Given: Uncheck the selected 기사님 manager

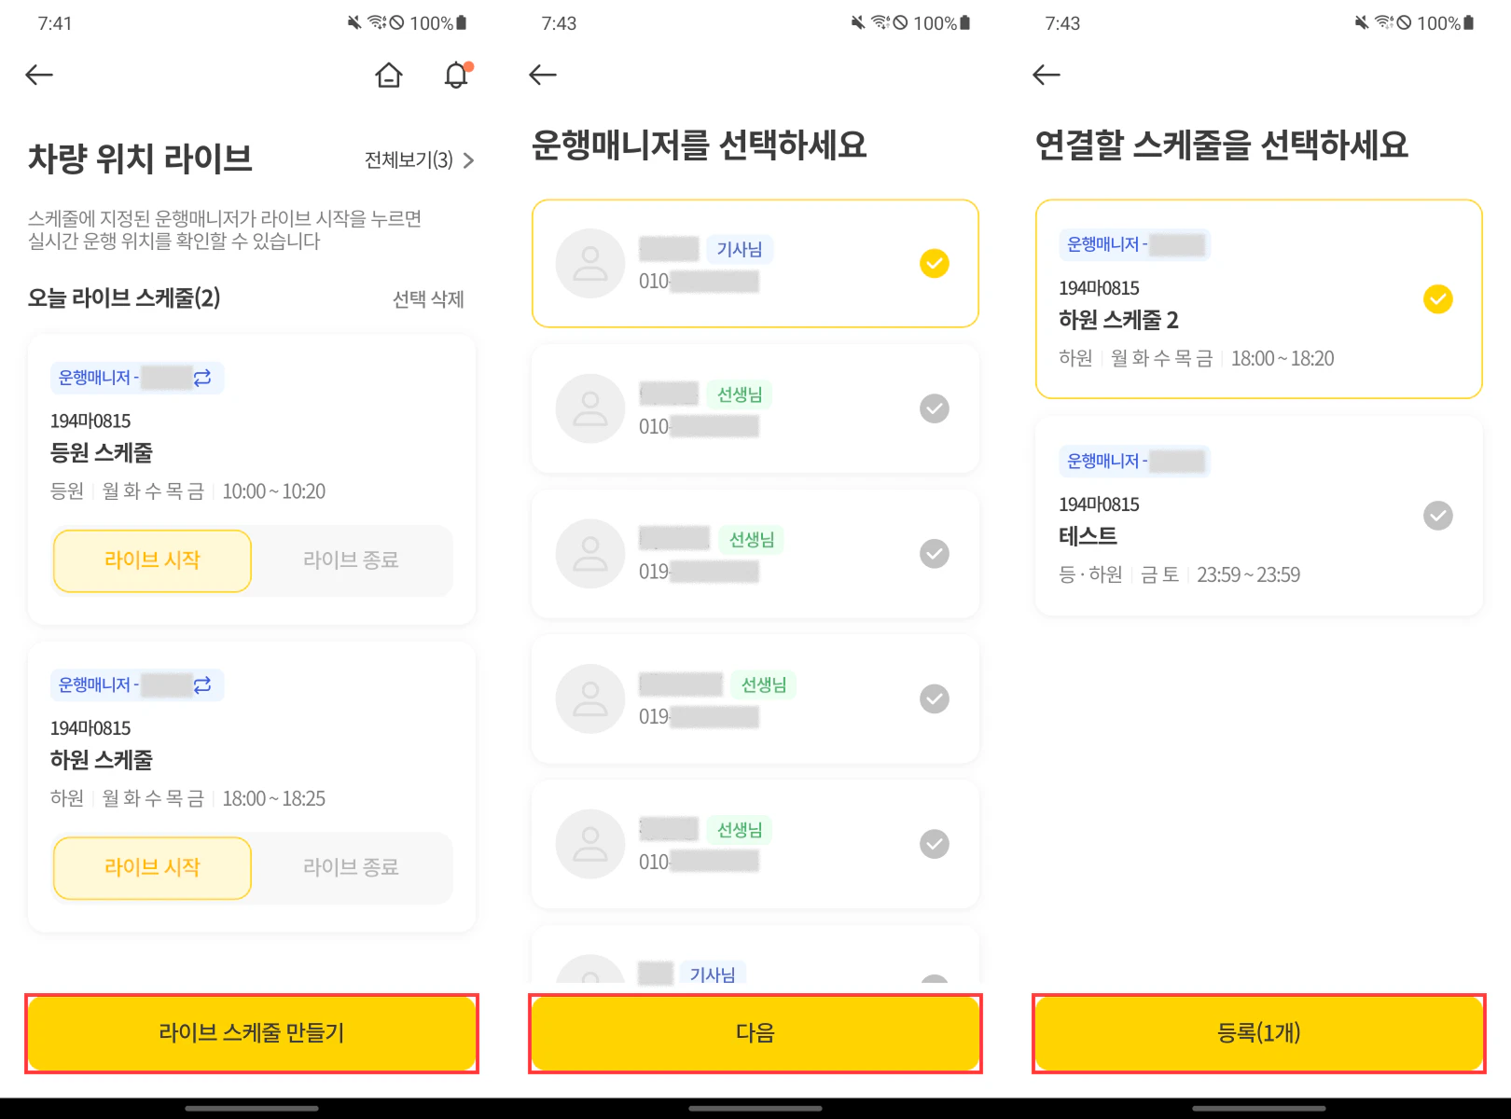Looking at the screenshot, I should coord(934,264).
